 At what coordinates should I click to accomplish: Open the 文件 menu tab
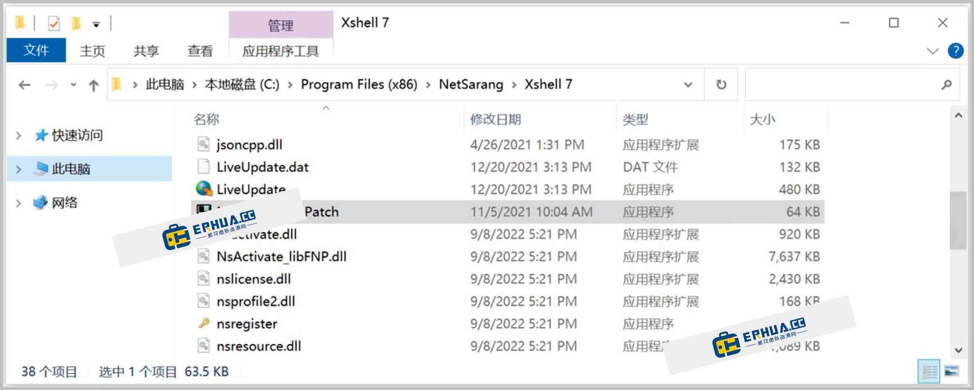36,50
